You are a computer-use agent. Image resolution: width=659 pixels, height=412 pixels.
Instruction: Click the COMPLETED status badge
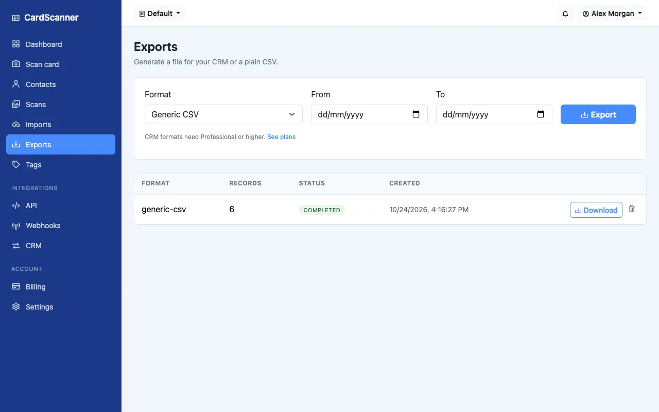click(322, 210)
